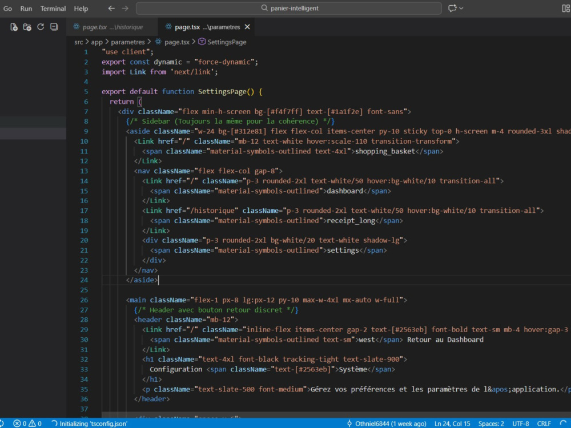571x428 pixels.
Task: Change file encoding via UTF-8
Action: (x=520, y=423)
